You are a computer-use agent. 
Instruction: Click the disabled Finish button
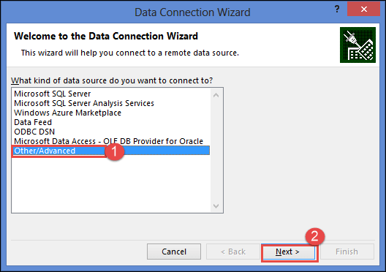[347, 252]
